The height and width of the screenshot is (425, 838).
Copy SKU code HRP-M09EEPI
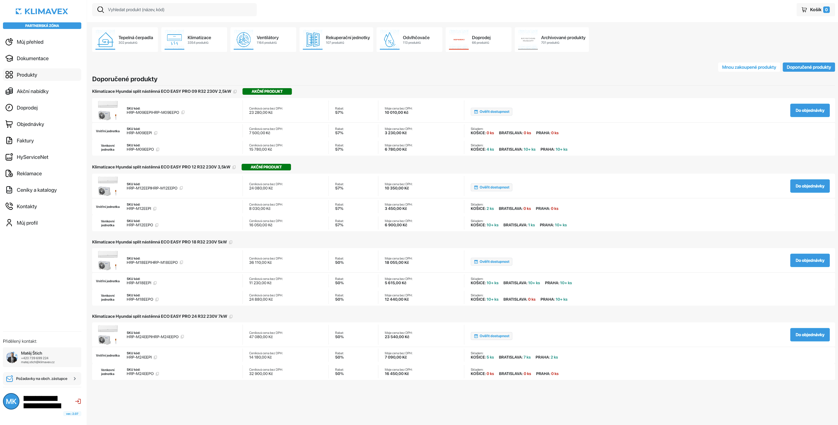tap(156, 133)
